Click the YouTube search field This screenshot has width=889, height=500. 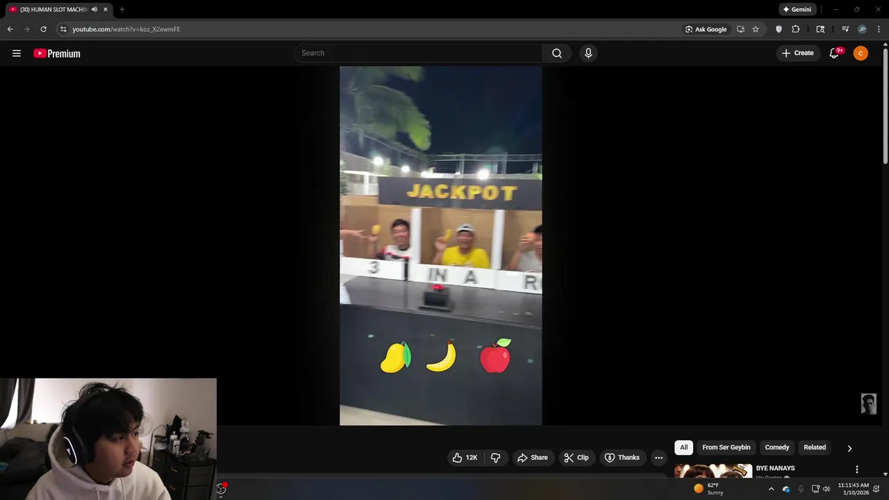(418, 53)
